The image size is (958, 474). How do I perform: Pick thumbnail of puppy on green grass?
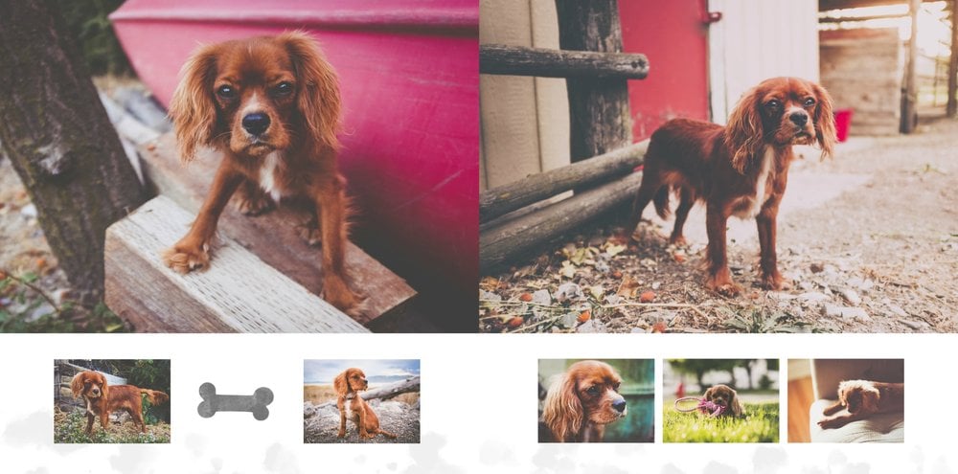coord(721,400)
